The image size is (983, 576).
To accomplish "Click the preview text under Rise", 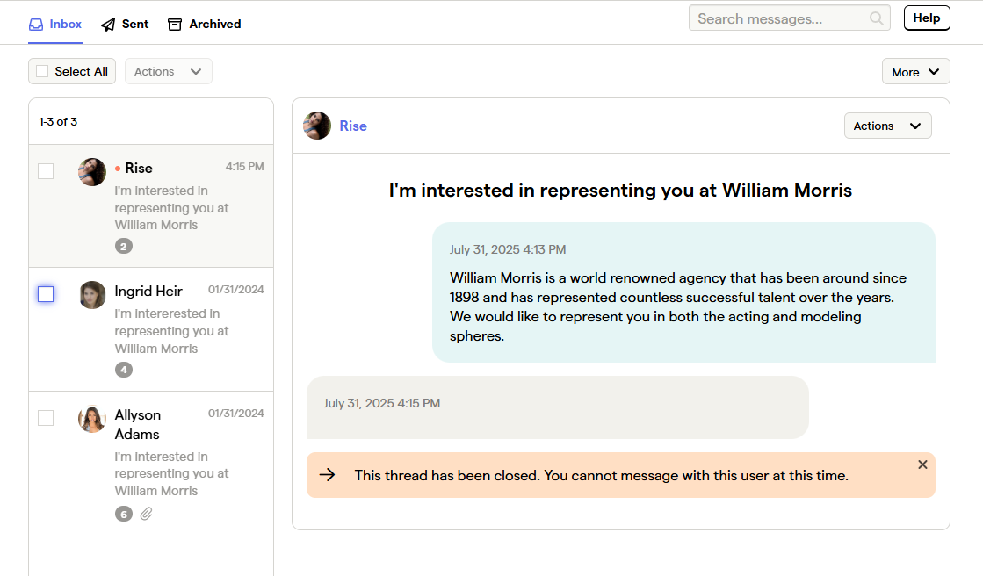I will coord(172,207).
